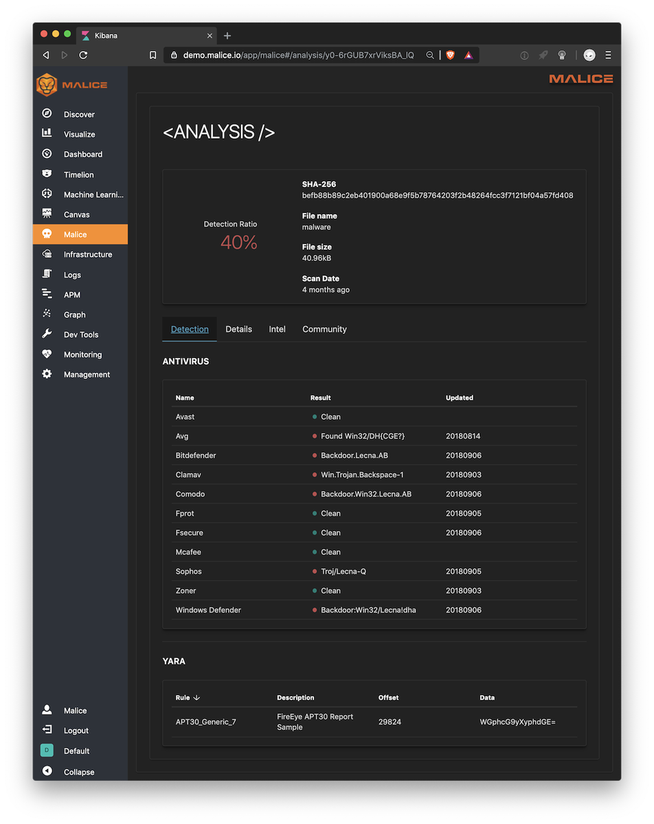
Task: Switch to the Community tab
Action: pos(324,329)
